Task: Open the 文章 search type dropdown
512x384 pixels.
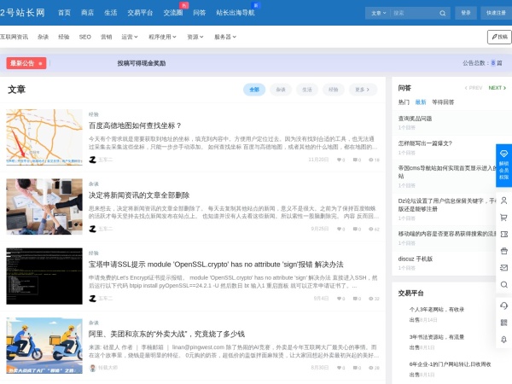Action: [378, 13]
